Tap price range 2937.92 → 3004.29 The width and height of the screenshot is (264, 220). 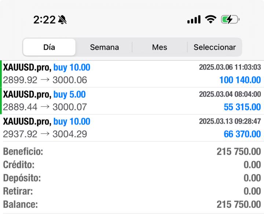[x=45, y=134]
